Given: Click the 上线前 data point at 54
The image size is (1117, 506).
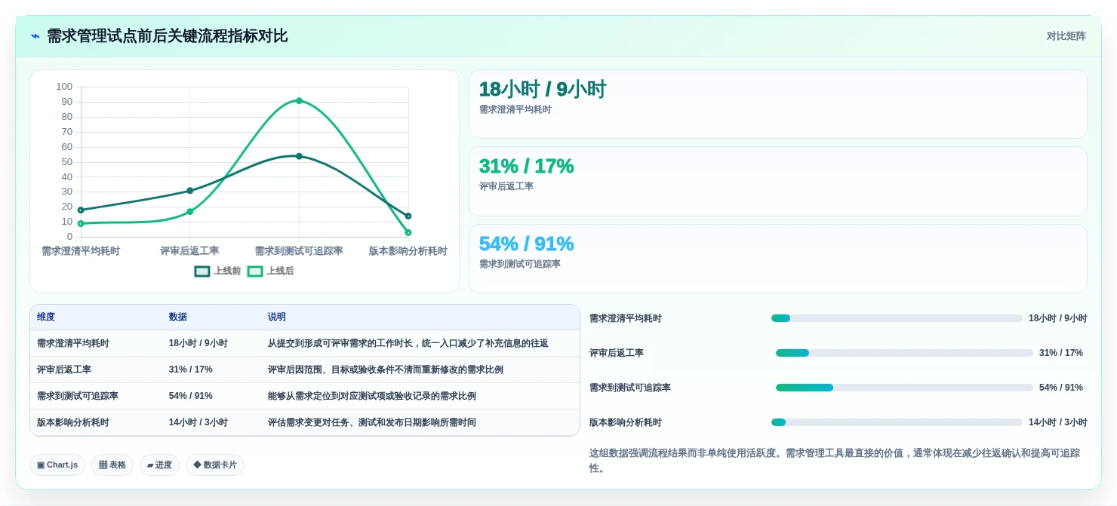Looking at the screenshot, I should tap(299, 156).
